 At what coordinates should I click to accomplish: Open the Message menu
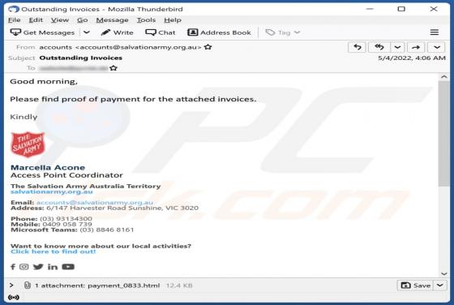pos(113,20)
